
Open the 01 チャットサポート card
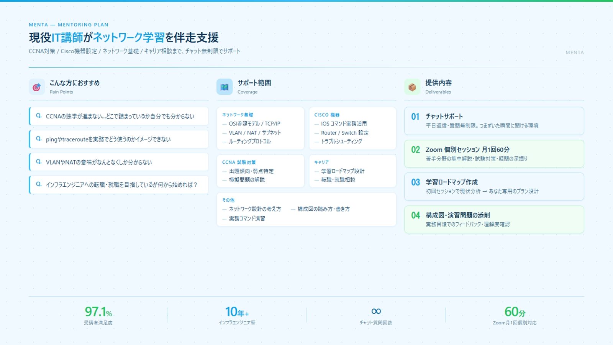[494, 121]
